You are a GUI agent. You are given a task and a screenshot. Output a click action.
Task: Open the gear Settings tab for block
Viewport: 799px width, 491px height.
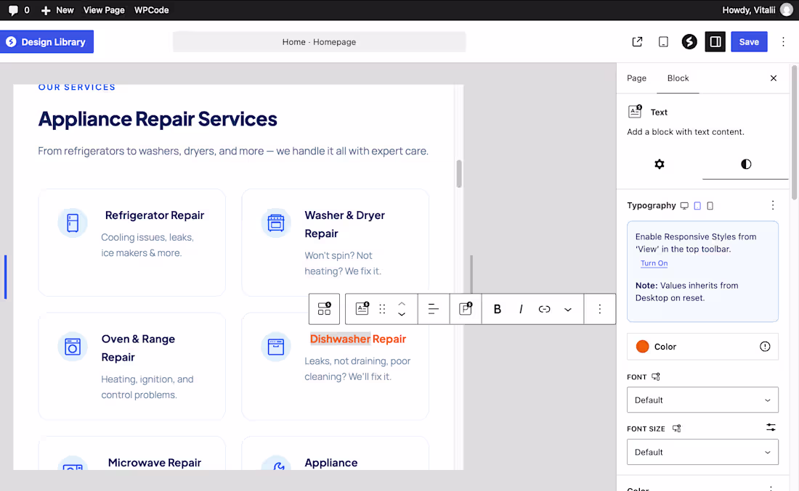pos(660,164)
